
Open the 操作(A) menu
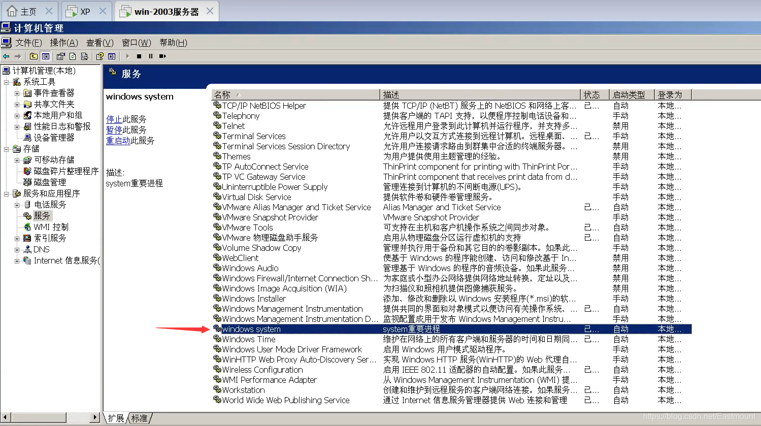coord(64,43)
